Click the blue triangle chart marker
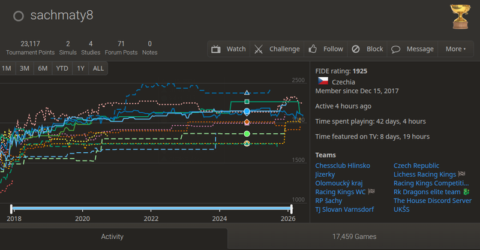The image size is (480, 250). point(247,92)
